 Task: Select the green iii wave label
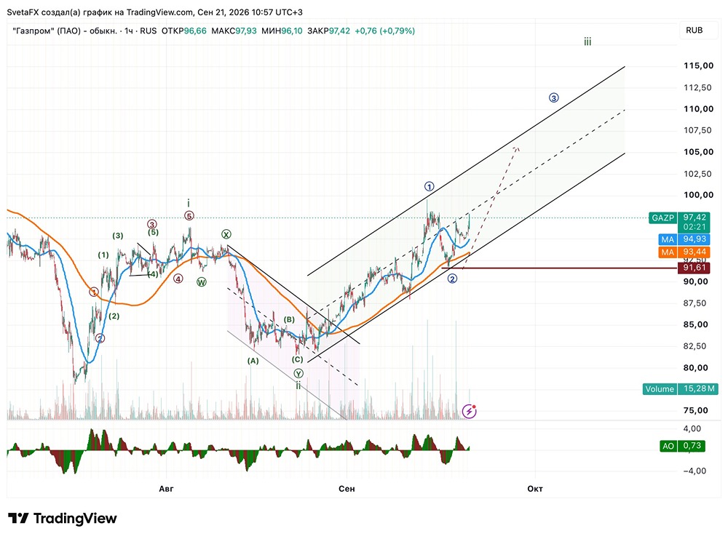tap(587, 41)
